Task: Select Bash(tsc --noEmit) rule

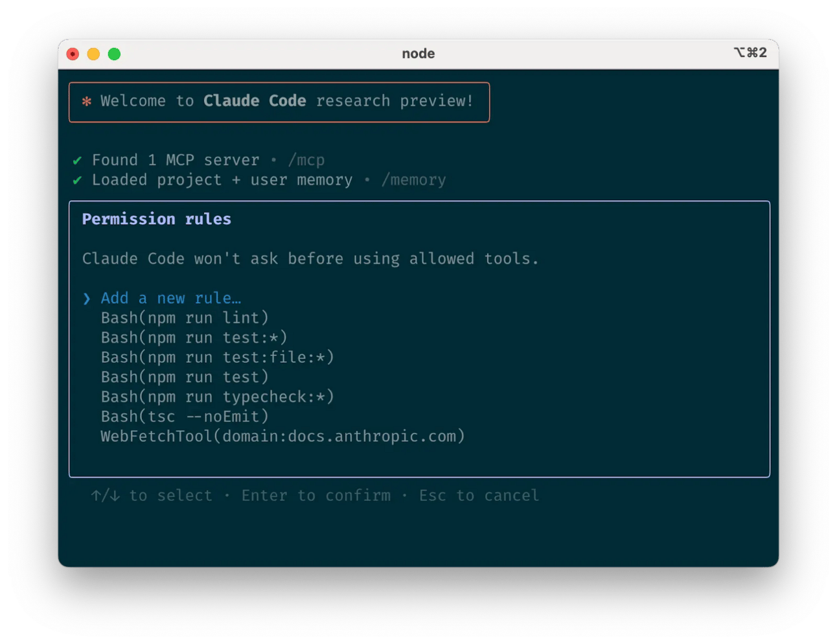Action: pyautogui.click(x=184, y=417)
